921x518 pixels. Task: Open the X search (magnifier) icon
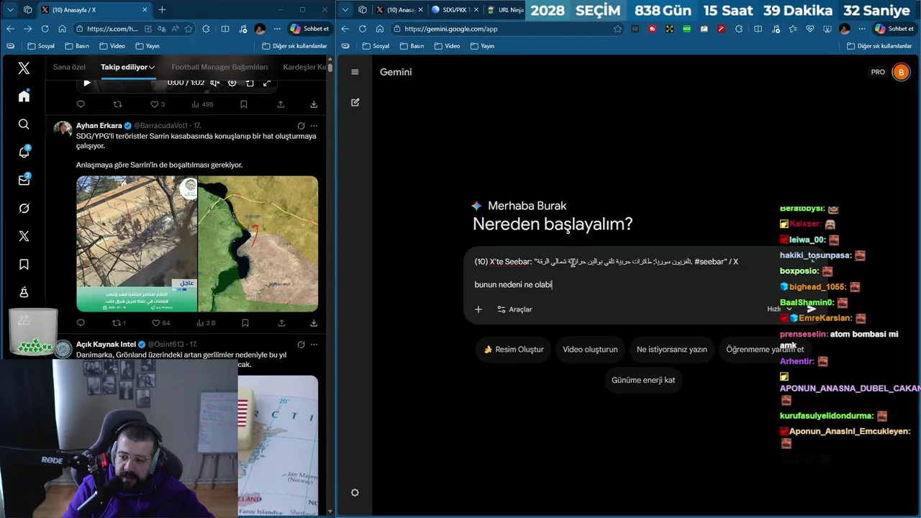tap(24, 124)
